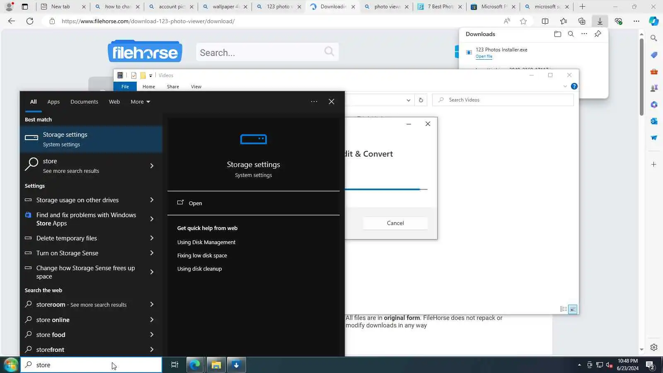Launch Copilot from the Edge toolbar
663x373 pixels.
(x=654, y=21)
